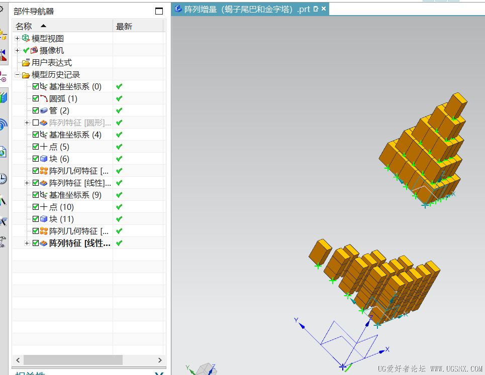Expand the bold 阵列特征 [线性] item

click(27, 243)
